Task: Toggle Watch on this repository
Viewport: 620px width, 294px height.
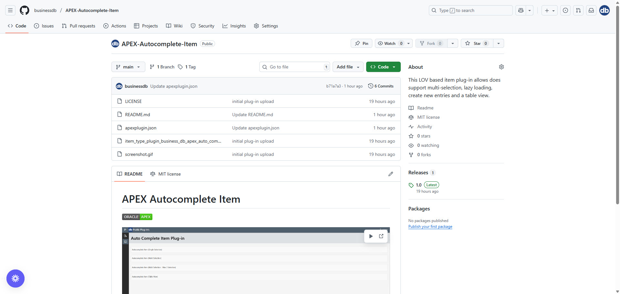Action: pos(390,44)
